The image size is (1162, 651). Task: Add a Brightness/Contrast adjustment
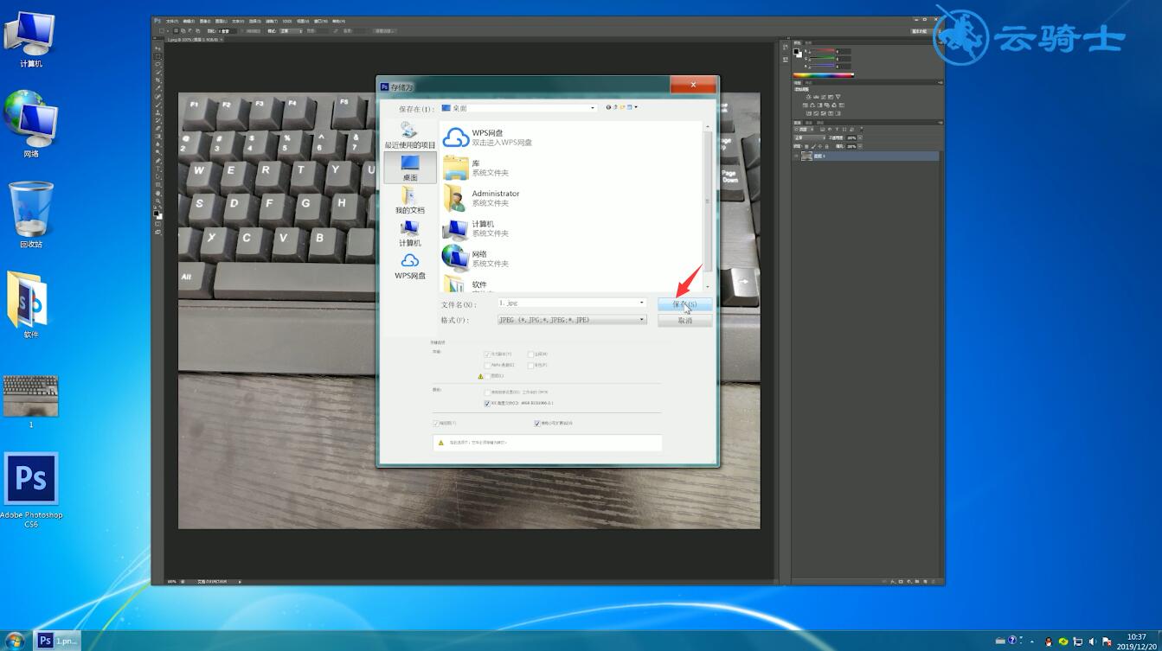tap(809, 97)
